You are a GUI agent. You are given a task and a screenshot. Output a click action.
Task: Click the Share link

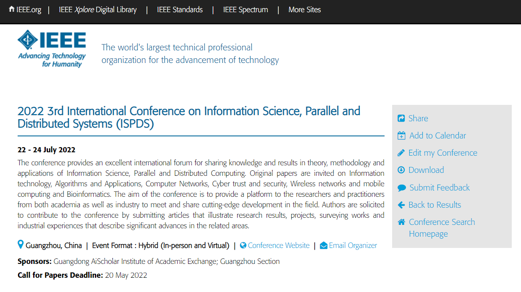pos(418,118)
